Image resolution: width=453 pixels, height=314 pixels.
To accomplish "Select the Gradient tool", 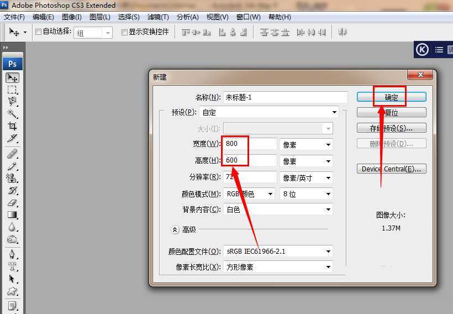I will point(12,214).
